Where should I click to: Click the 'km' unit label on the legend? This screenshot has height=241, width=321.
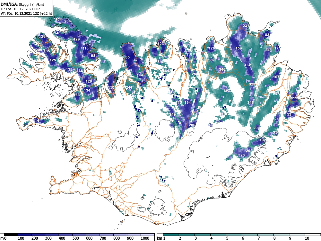click(x=159, y=238)
